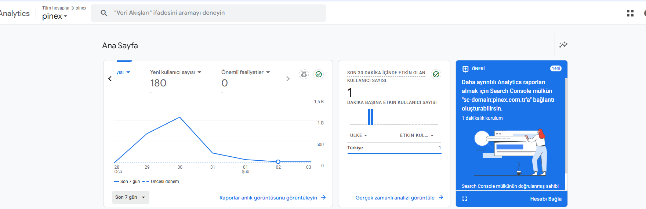646x209 pixels.
Task: Open the ÜLKE dimension dropdown
Action: tap(359, 135)
